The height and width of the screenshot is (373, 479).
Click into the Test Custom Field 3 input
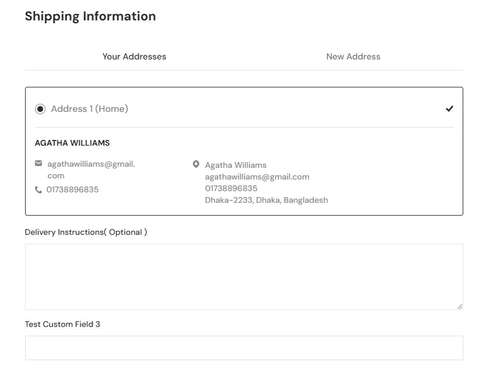tap(244, 347)
